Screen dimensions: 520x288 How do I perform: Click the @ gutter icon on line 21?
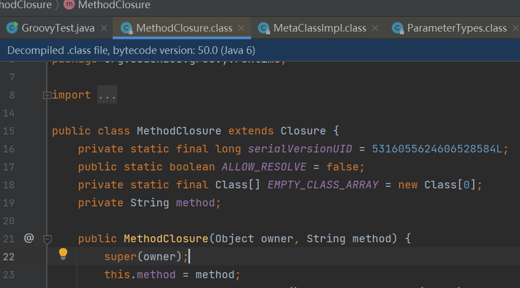tap(29, 238)
